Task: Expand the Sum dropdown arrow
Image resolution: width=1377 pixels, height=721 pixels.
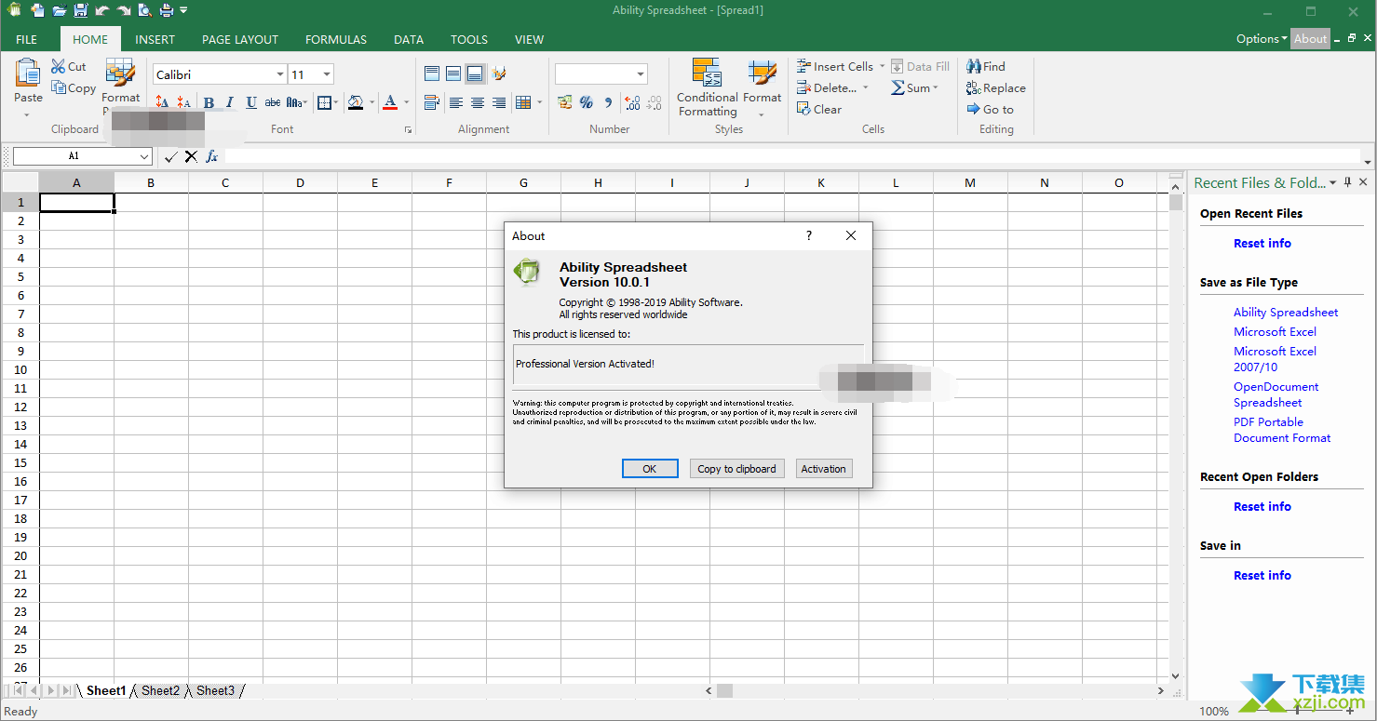Action: pos(936,87)
